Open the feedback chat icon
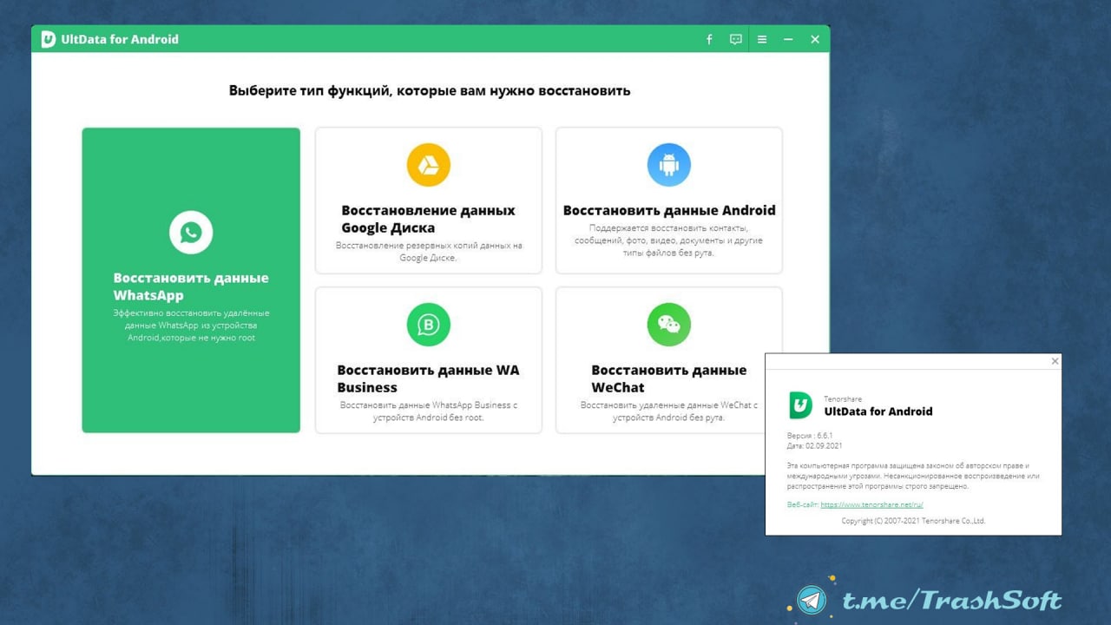 [x=735, y=39]
